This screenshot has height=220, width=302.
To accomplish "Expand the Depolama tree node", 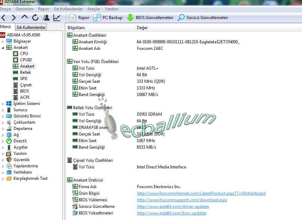I will pyautogui.click(x=3, y=129).
